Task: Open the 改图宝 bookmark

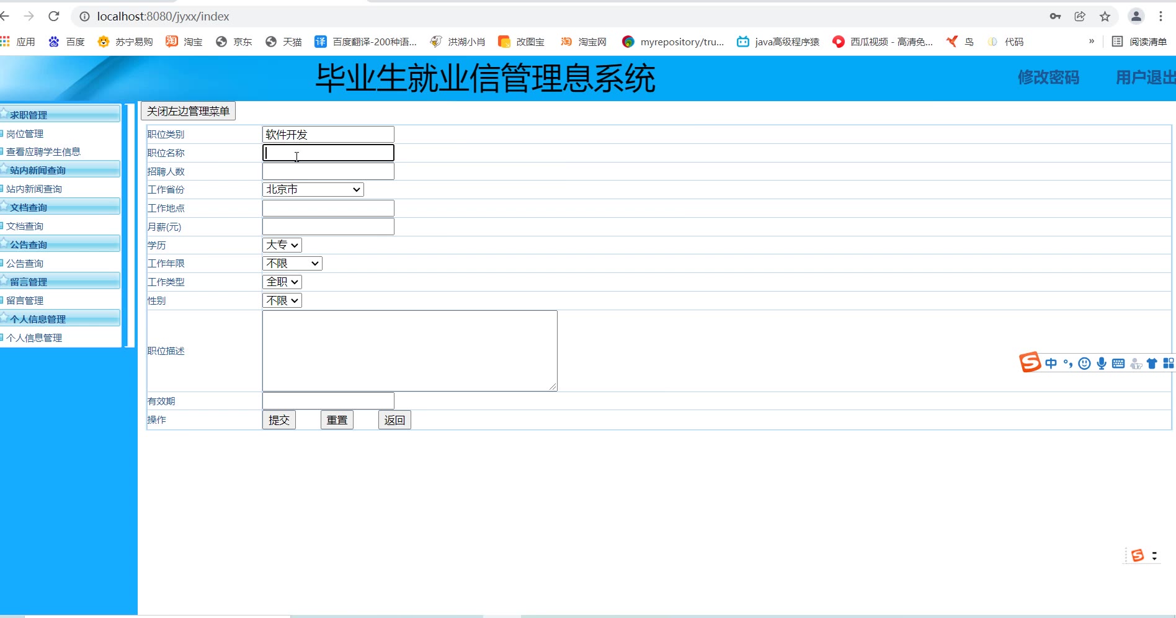Action: click(522, 42)
